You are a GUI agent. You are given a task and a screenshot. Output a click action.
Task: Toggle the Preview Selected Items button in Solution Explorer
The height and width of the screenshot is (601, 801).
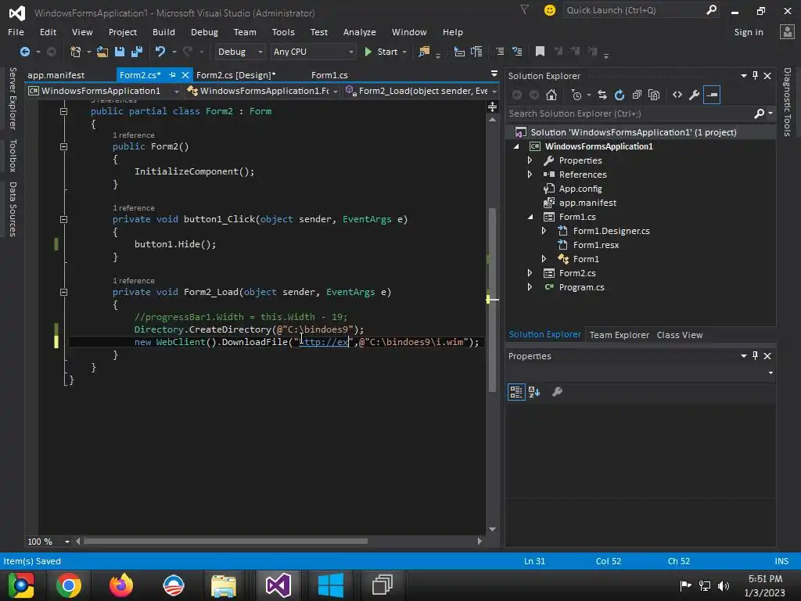pyautogui.click(x=712, y=95)
